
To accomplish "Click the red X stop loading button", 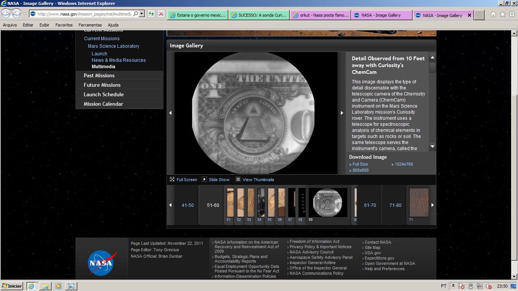I will [x=161, y=14].
